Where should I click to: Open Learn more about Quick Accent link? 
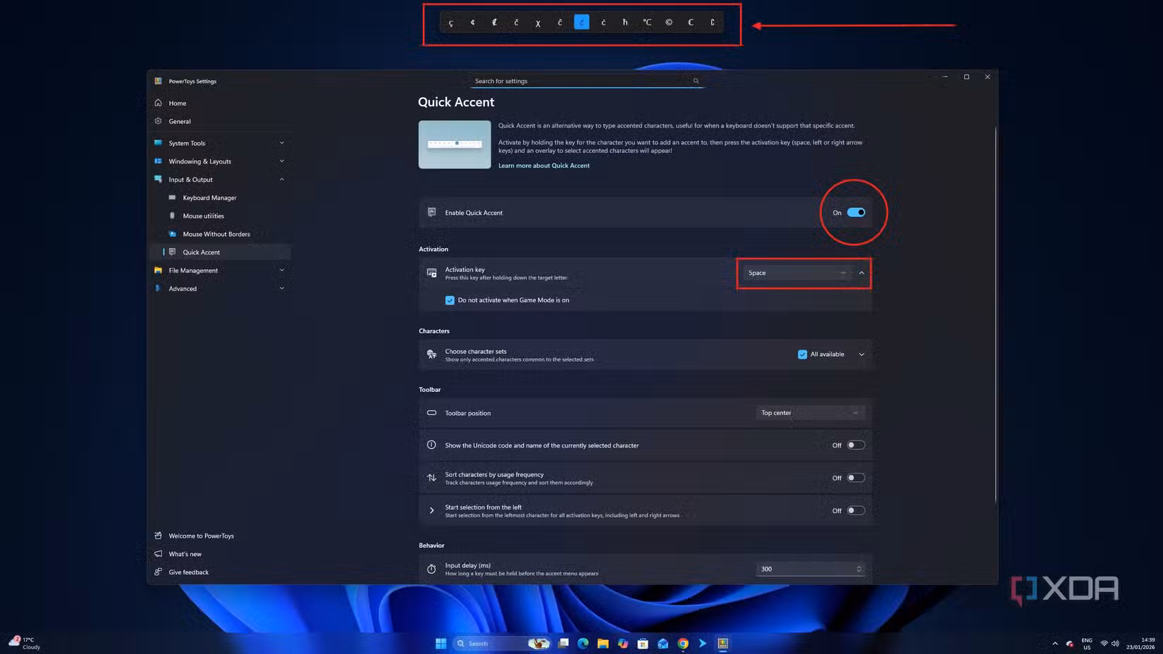tap(543, 166)
